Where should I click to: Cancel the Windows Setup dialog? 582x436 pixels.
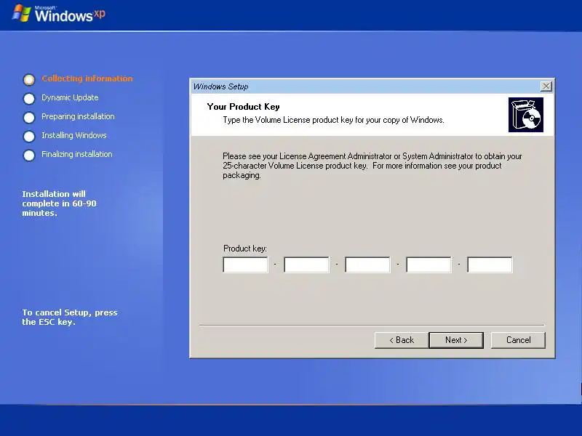(518, 340)
